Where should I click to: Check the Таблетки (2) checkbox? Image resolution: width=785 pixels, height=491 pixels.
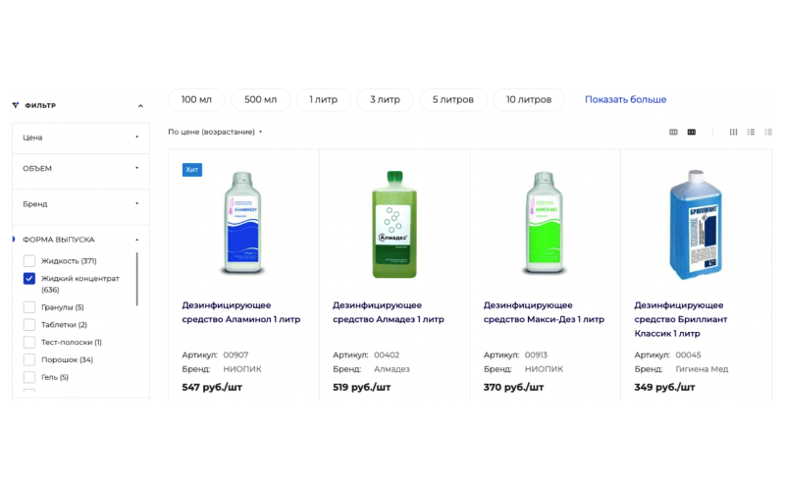(x=29, y=325)
